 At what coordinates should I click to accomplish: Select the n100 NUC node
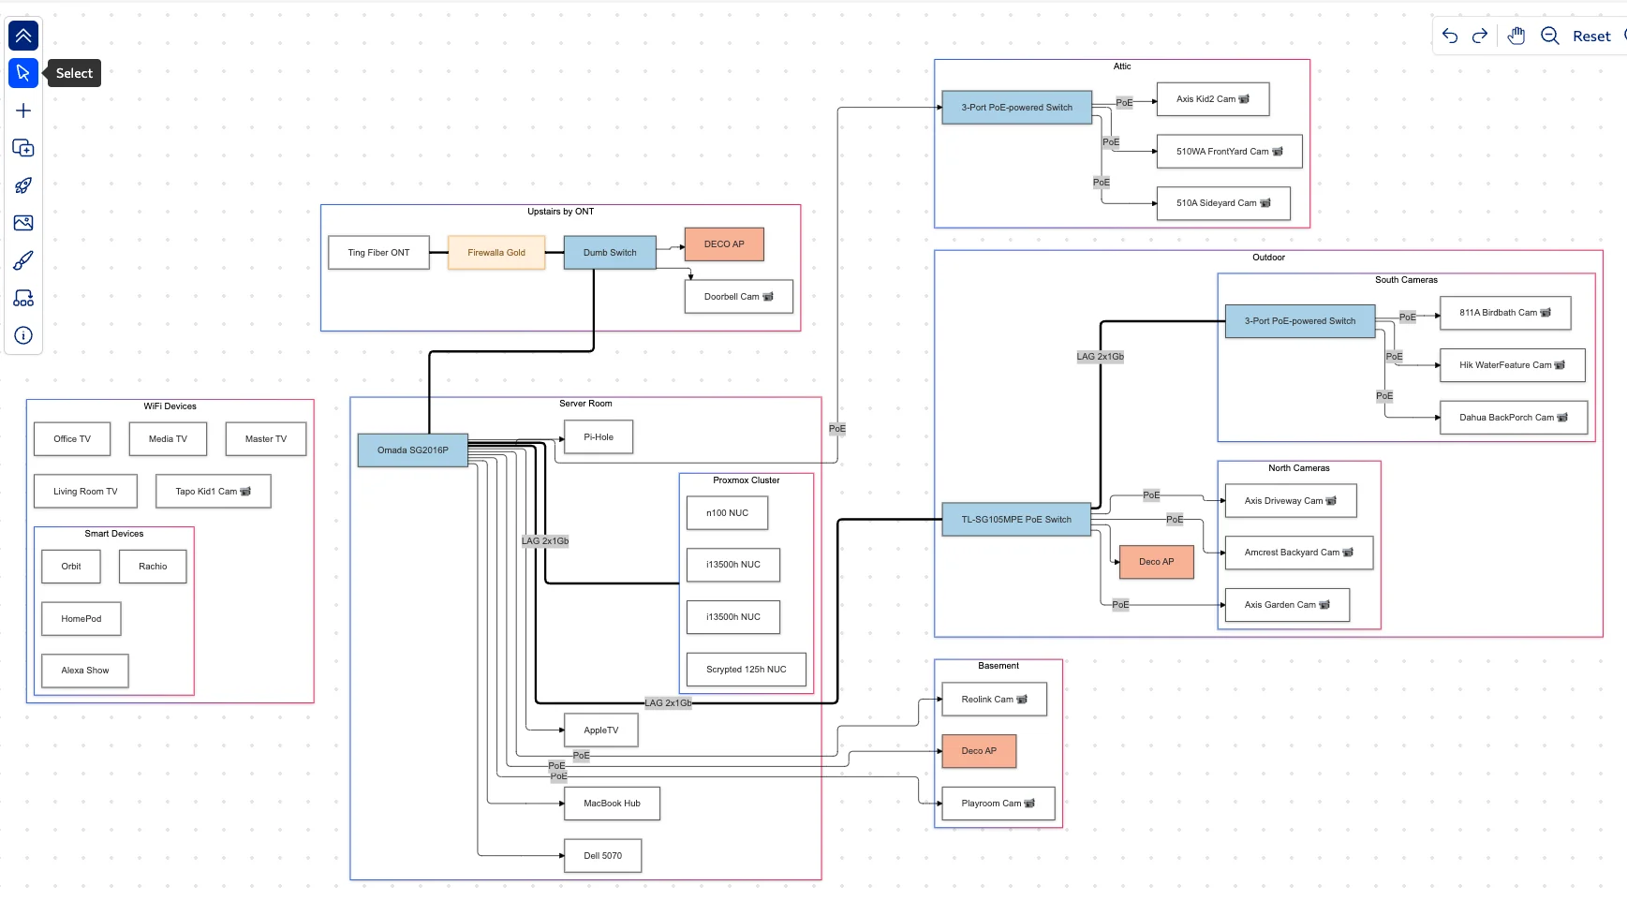[x=728, y=513]
